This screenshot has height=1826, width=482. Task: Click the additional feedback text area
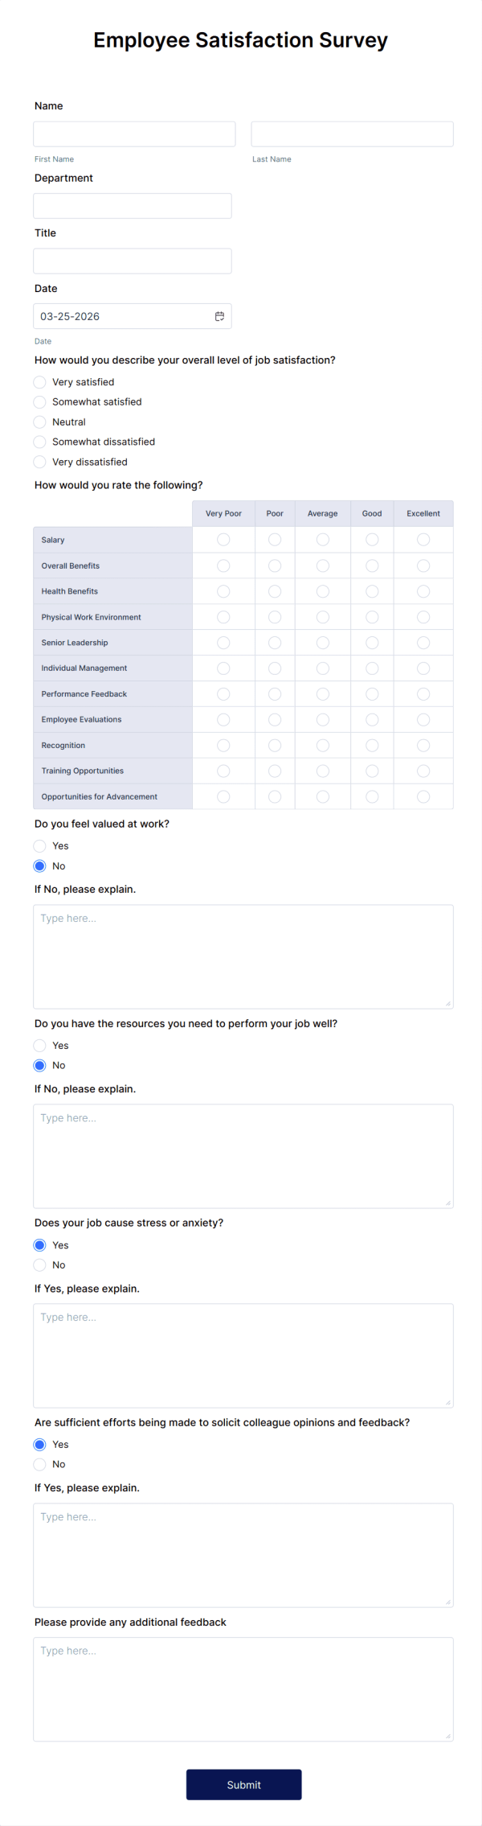(x=243, y=1689)
